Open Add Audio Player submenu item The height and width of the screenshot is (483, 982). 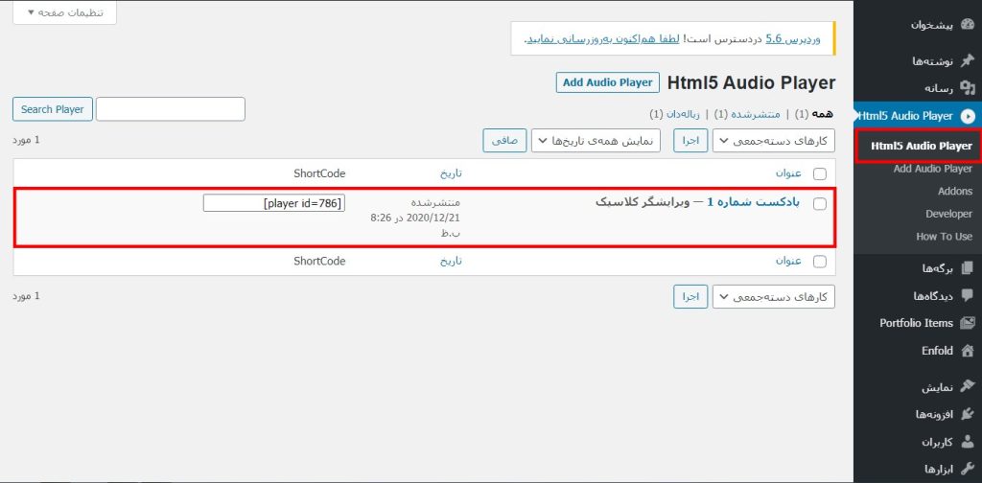tap(932, 169)
